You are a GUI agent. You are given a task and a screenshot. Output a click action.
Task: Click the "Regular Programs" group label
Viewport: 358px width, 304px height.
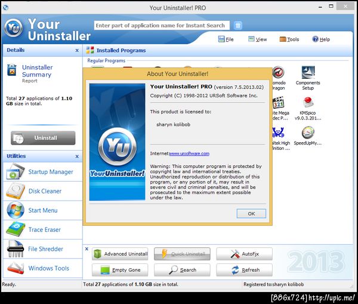point(106,60)
